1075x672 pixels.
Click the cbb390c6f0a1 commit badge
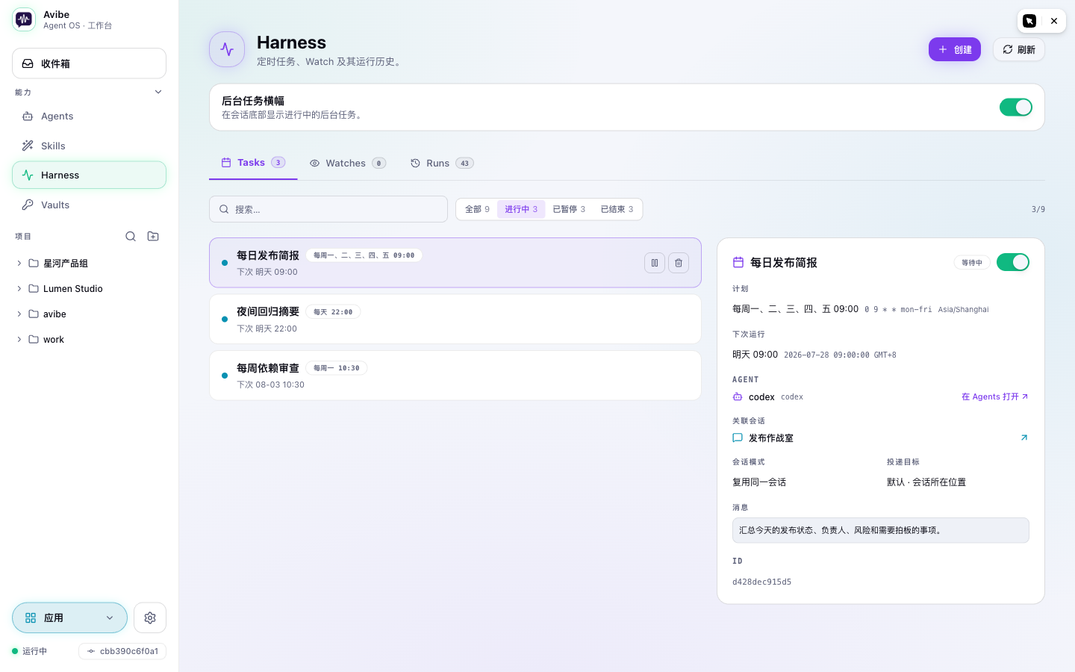pos(122,651)
